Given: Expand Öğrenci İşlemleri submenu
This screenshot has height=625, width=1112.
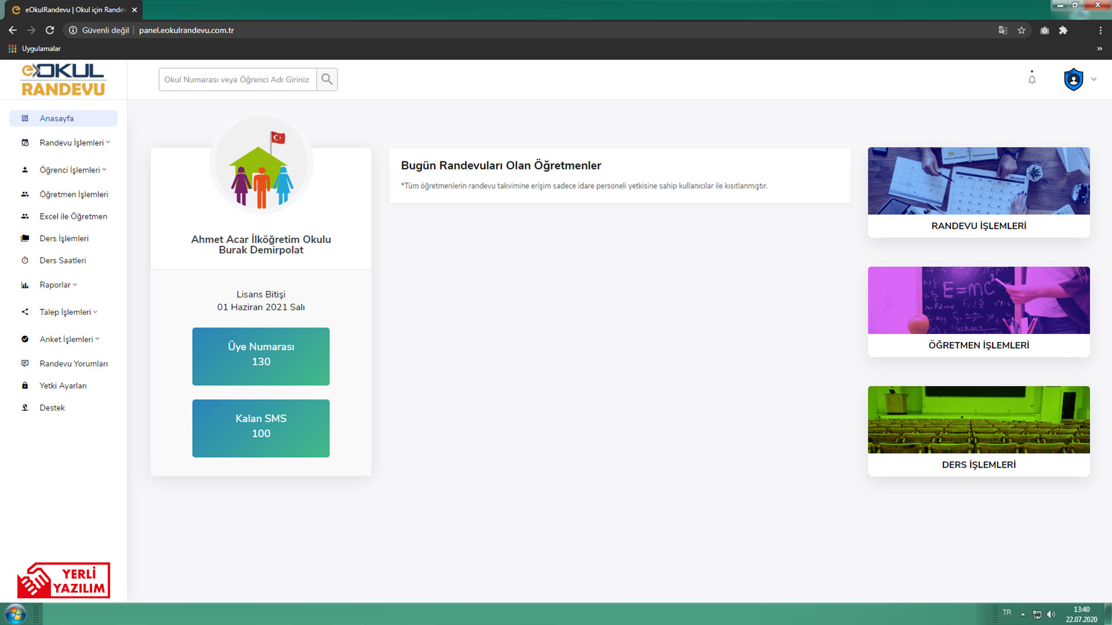Looking at the screenshot, I should pyautogui.click(x=72, y=170).
